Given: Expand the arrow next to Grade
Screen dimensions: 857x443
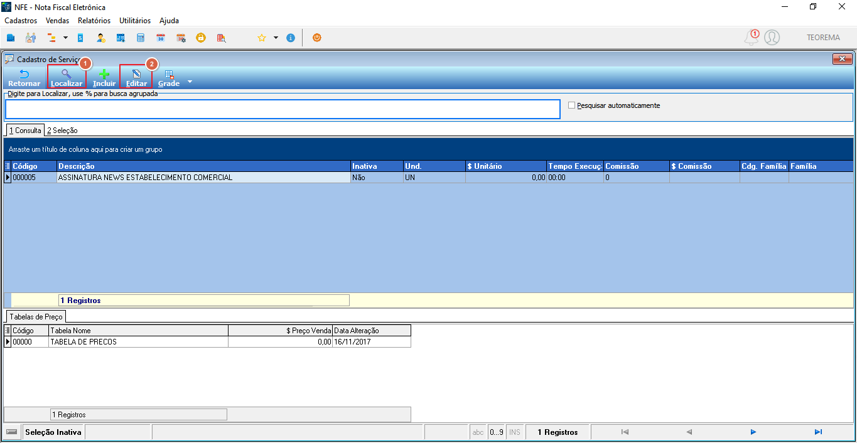Looking at the screenshot, I should pos(190,82).
